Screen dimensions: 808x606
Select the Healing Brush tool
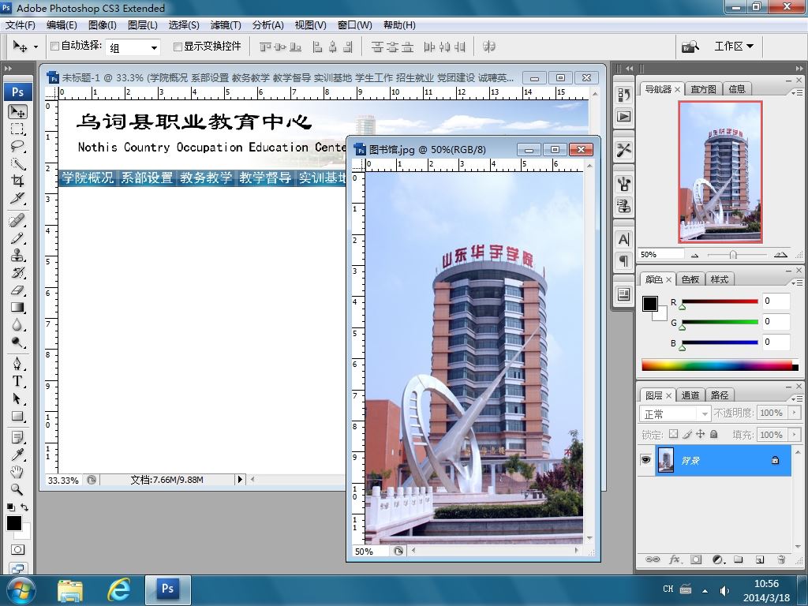pos(17,221)
